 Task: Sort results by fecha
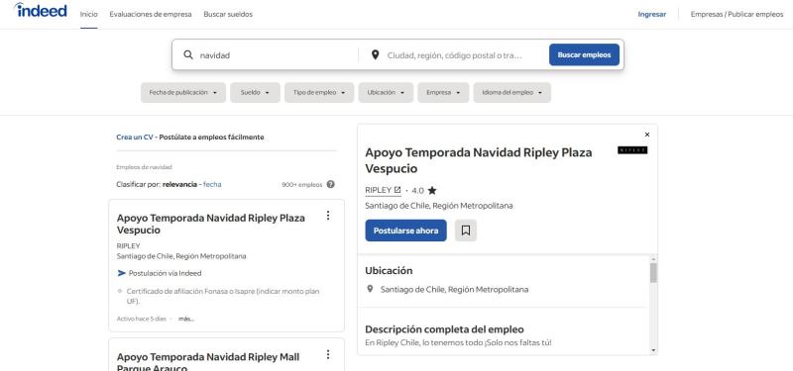(212, 184)
